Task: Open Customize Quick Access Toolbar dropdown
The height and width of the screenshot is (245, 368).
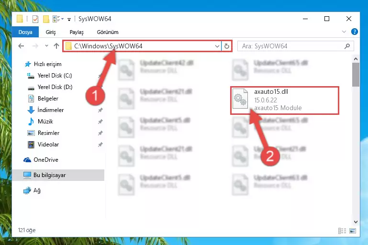Action: pos(69,19)
